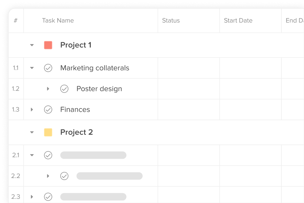Expand the Finances task row
This screenshot has height=203, width=304.
pyautogui.click(x=32, y=109)
